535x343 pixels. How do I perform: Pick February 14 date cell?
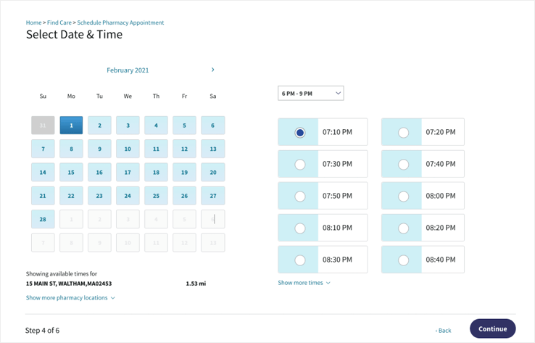click(x=43, y=173)
